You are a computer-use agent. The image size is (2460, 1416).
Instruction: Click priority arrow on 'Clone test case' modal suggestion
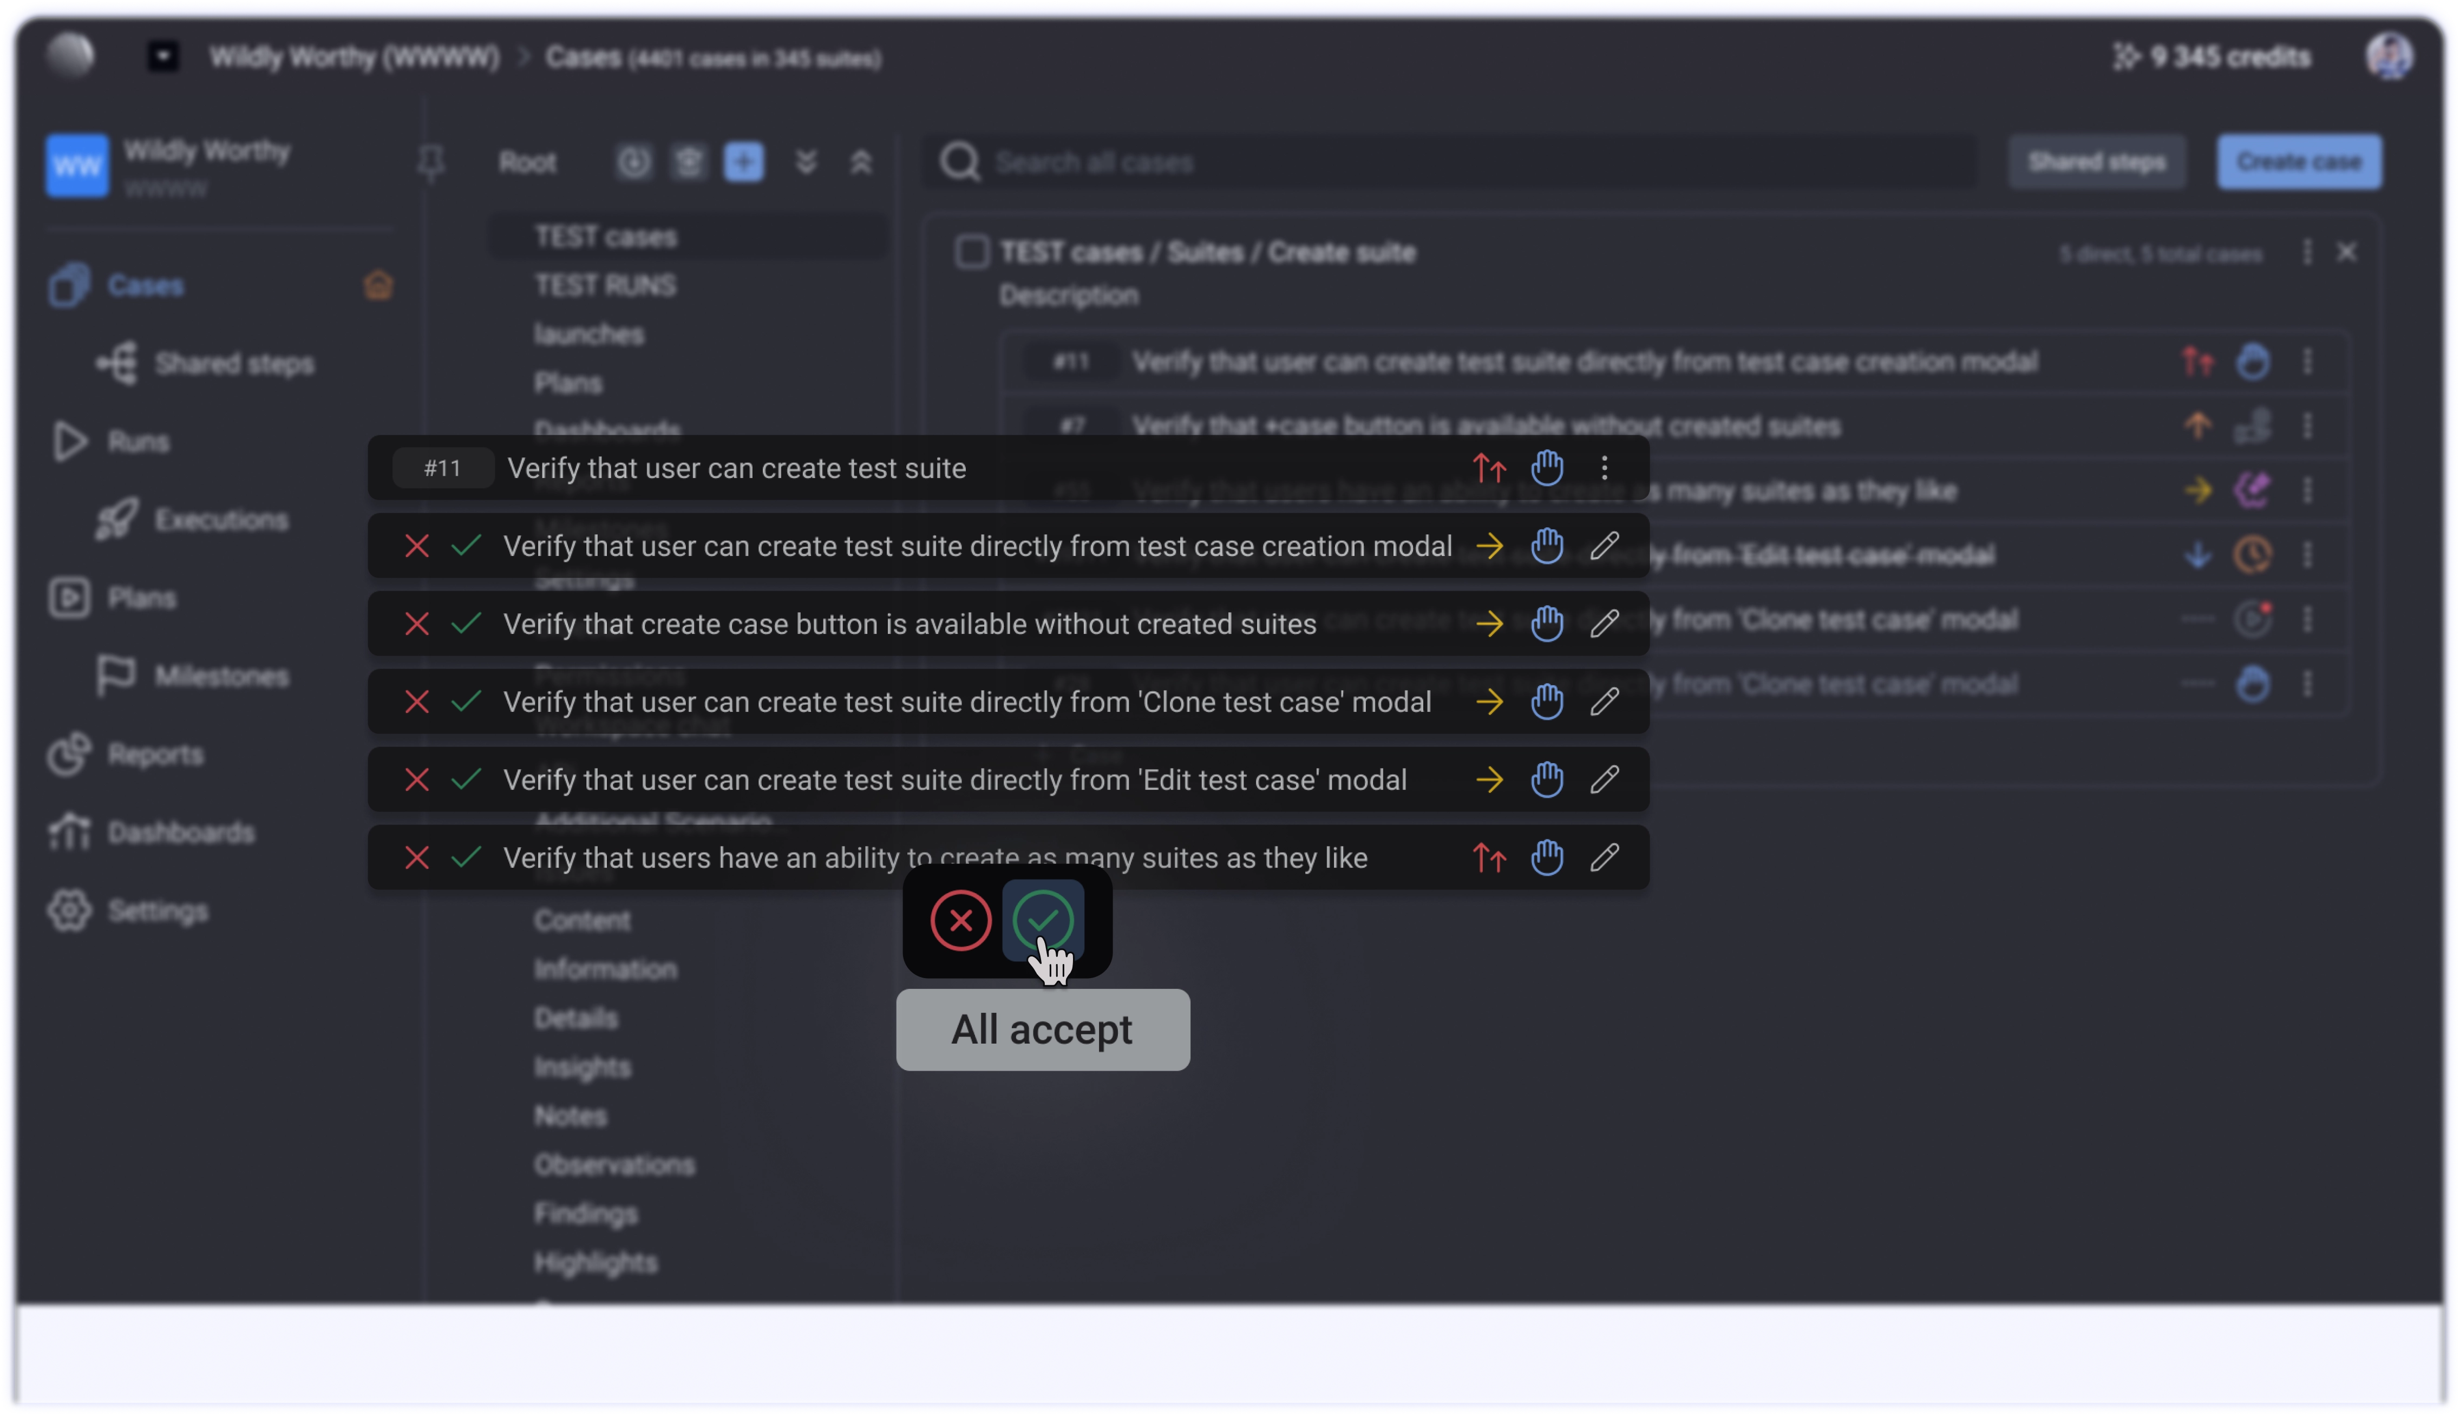(x=1489, y=702)
